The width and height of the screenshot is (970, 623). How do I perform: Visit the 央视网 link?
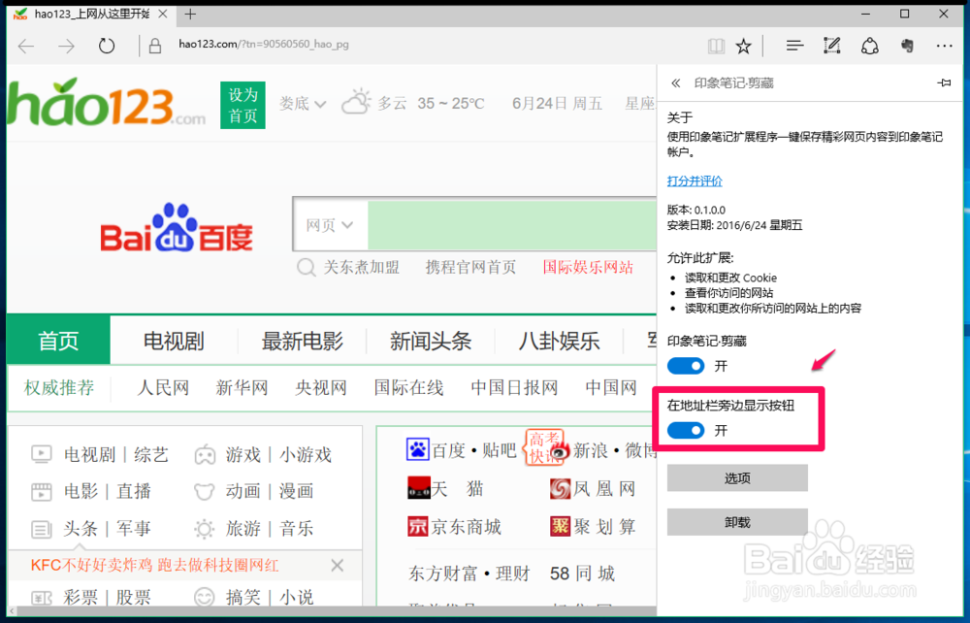click(321, 388)
